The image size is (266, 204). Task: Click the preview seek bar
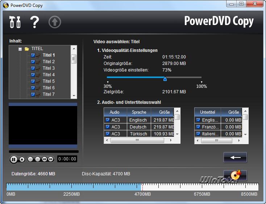pos(43,151)
